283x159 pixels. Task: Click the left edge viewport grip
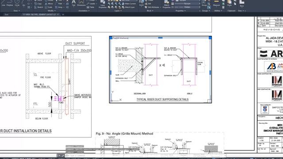point(111,72)
